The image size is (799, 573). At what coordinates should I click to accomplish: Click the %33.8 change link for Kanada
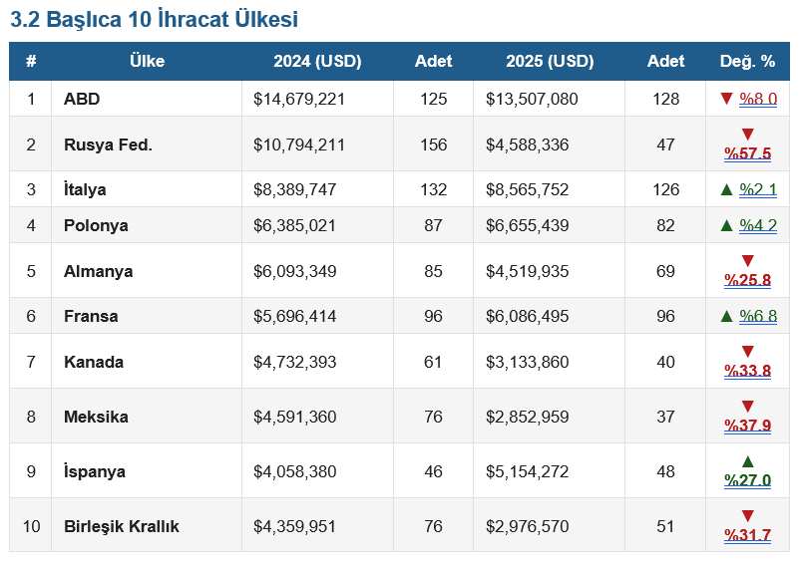(747, 371)
